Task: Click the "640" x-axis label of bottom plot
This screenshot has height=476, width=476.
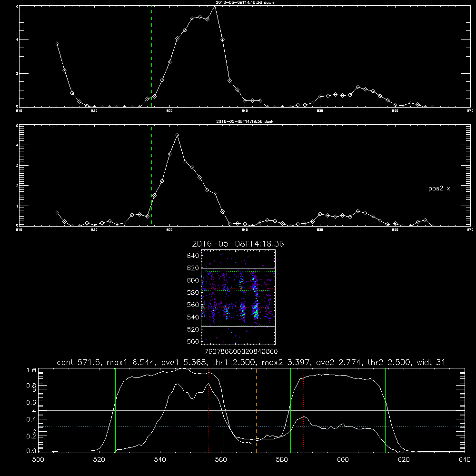Action: pyautogui.click(x=465, y=460)
